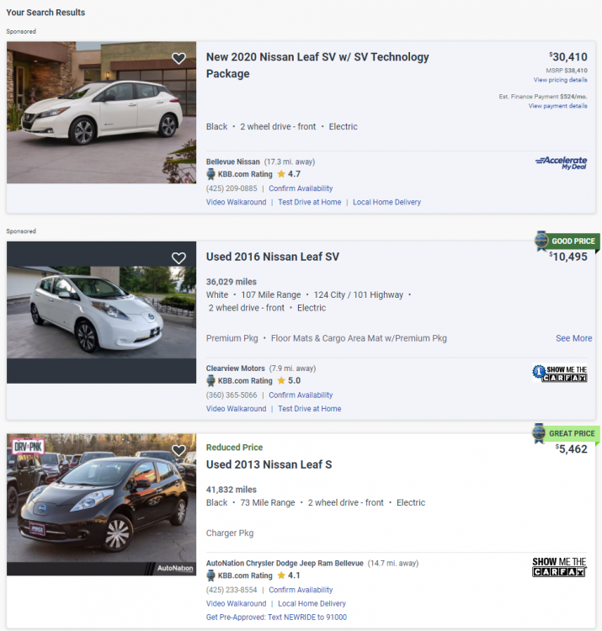Open the CARFAX report for the 2013 Leaf
Viewport: 602px width, 631px height.
(x=560, y=567)
